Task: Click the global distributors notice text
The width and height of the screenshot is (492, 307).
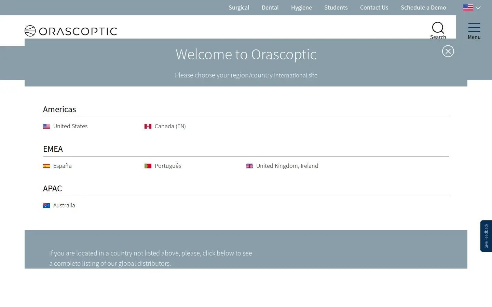Action: coord(151,258)
